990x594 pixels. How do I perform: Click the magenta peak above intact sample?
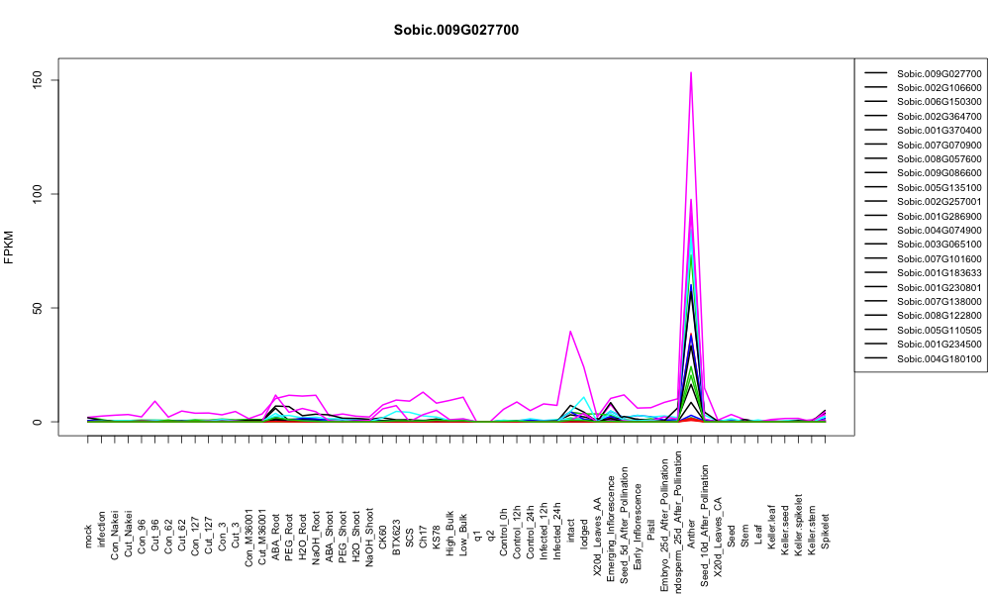(x=571, y=331)
